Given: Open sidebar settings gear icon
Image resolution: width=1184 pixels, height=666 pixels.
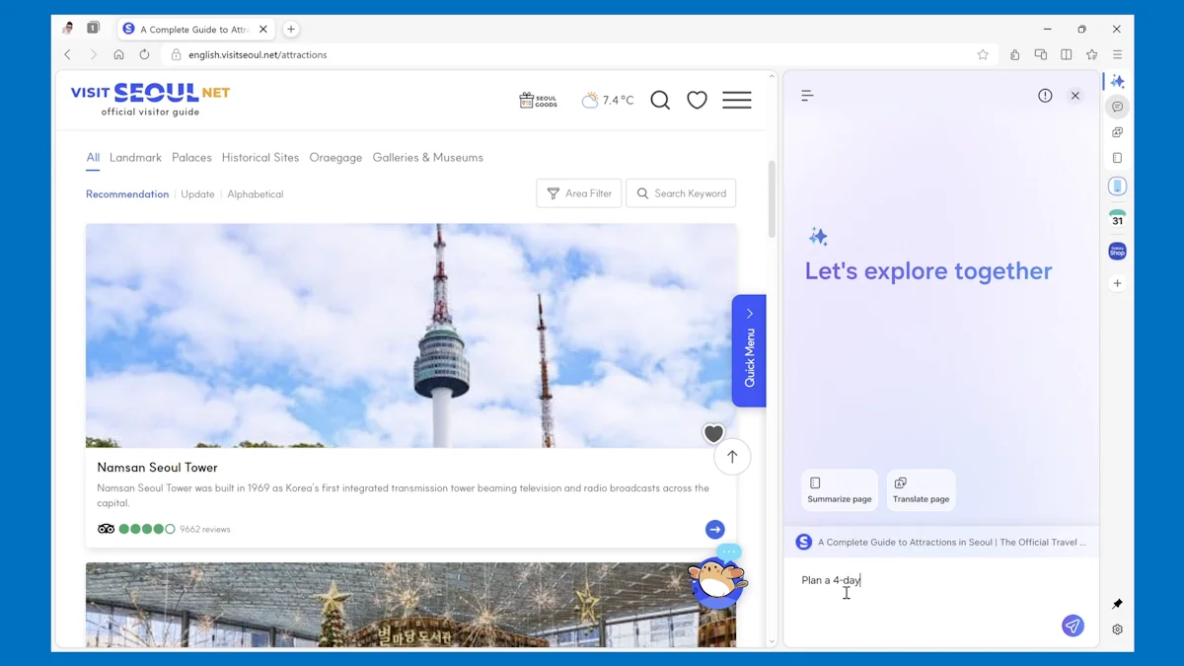Looking at the screenshot, I should tap(1117, 629).
